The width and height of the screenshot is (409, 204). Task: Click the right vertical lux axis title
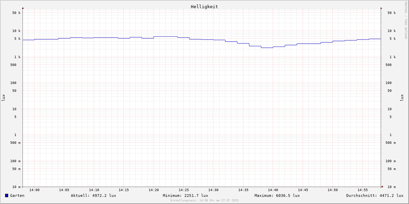click(x=402, y=98)
